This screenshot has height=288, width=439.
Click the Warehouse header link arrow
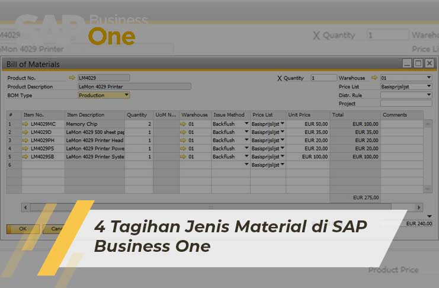[x=374, y=78]
